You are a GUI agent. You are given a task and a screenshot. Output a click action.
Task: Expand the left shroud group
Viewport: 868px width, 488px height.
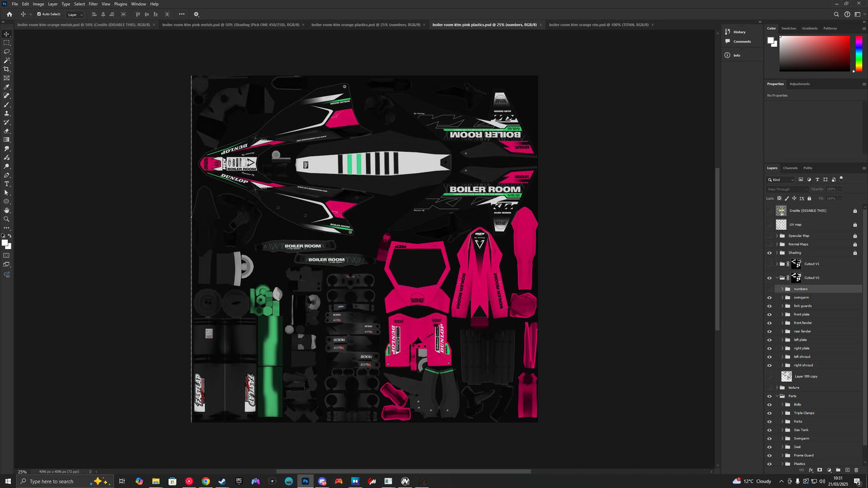point(782,357)
